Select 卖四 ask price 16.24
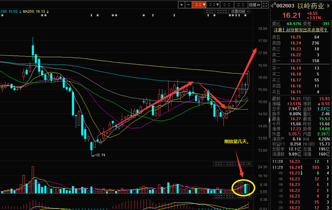 [296, 43]
